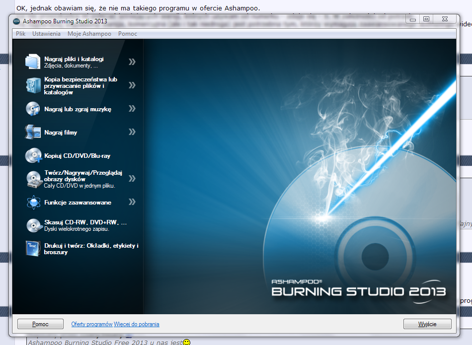The image size is (472, 345).
Task: Click the Ashampoo app icon in the title bar
Action: click(x=16, y=21)
